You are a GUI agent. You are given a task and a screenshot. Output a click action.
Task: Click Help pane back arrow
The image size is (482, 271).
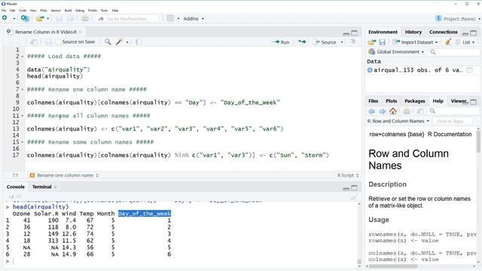[371, 111]
